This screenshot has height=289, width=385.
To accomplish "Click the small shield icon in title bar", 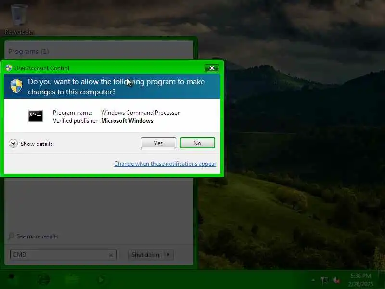I will [9, 68].
